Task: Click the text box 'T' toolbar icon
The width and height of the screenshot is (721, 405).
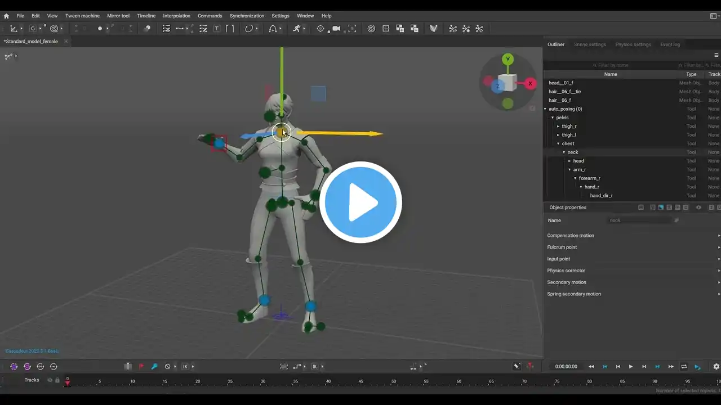Action: 216,29
